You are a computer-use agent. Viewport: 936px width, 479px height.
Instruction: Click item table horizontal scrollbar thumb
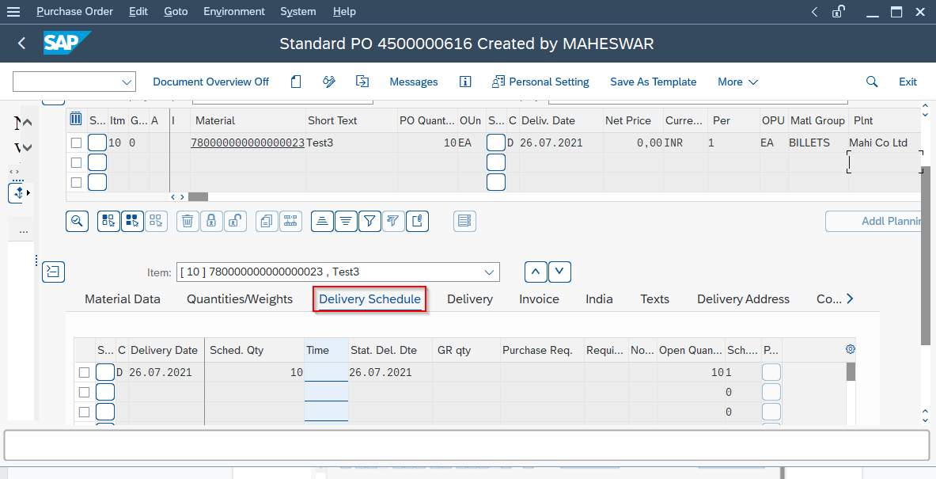198,196
